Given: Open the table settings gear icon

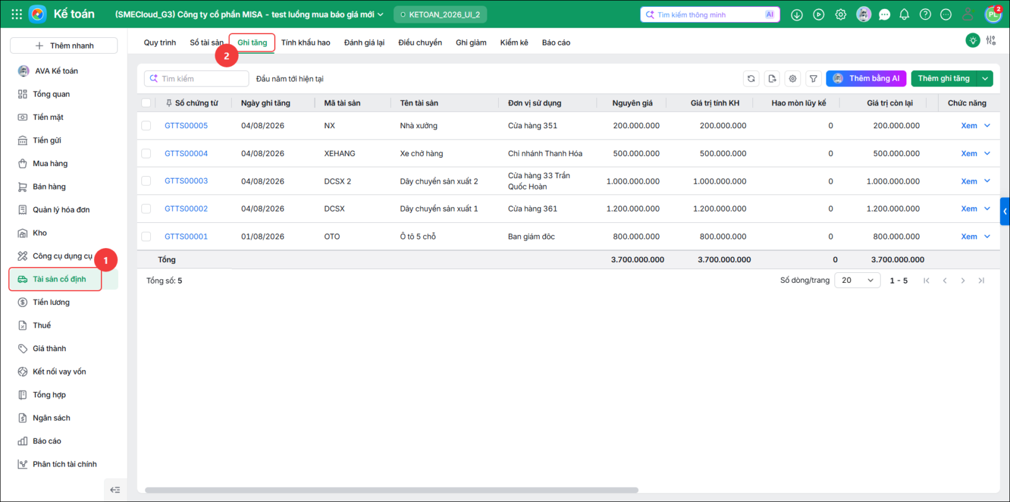Looking at the screenshot, I should tap(793, 79).
